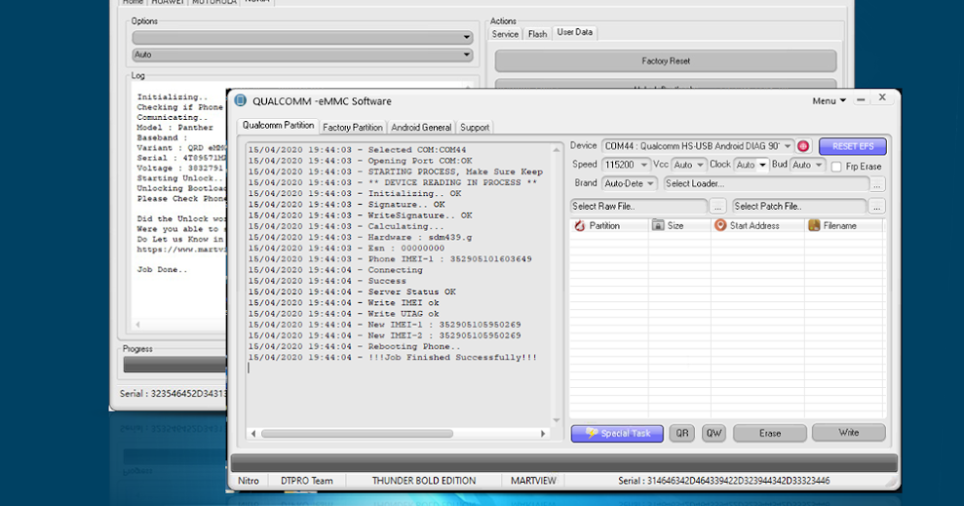Click the log scroll up arrow
Screen dimensions: 964x506
[557, 150]
